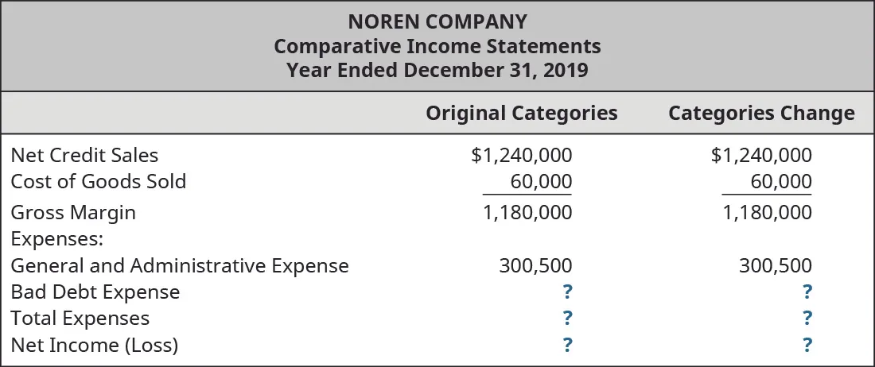Select 300,500 in the Categories Change column
Viewport: 875px width, 367px height.
click(776, 265)
